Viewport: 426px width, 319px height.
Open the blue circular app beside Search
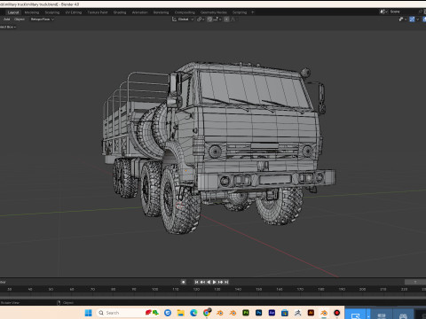pos(168,313)
